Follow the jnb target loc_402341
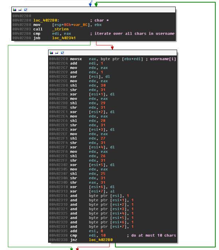The image size is (219, 250). 64,38
